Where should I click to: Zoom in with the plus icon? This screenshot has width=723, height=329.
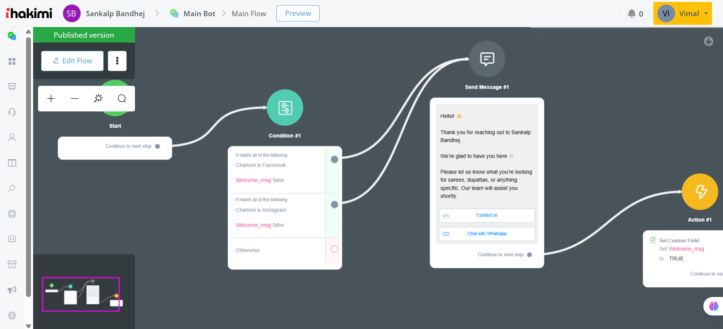point(51,99)
